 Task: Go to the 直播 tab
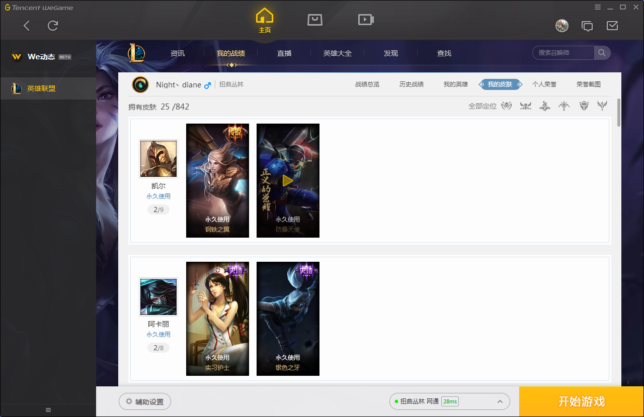pos(284,53)
